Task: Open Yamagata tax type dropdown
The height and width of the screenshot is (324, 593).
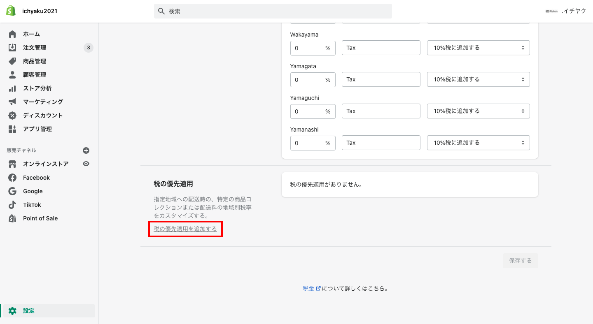Action: [479, 79]
